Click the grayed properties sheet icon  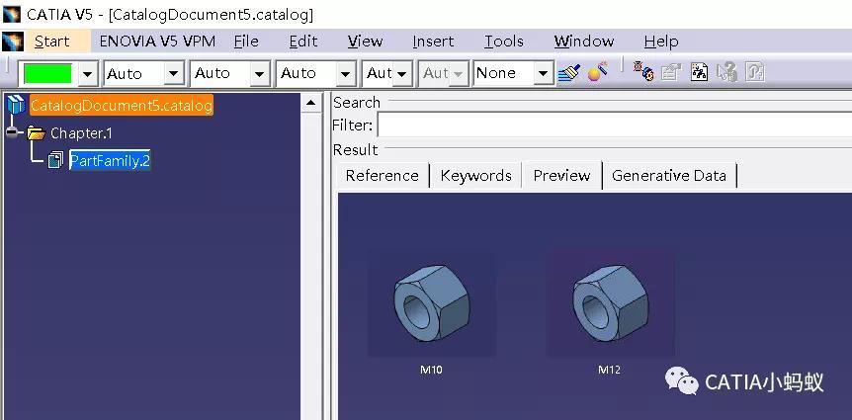click(x=671, y=72)
